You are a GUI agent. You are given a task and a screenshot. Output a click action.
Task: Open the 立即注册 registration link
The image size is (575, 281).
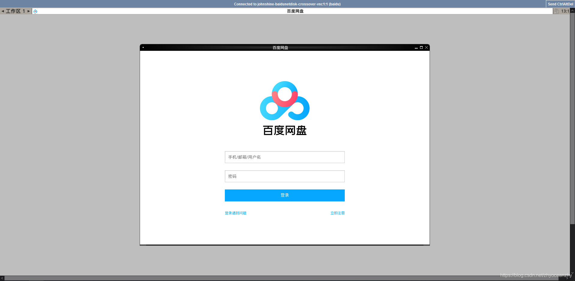(338, 213)
